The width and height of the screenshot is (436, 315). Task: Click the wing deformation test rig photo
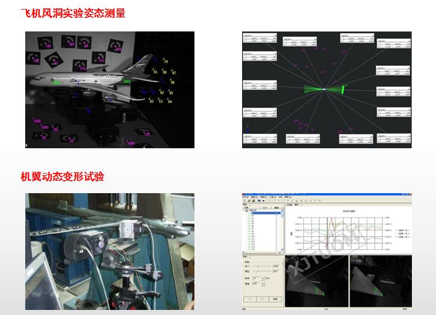coord(110,252)
